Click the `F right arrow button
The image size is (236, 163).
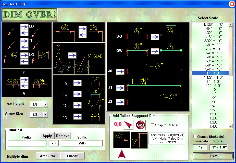[x=24, y=80]
